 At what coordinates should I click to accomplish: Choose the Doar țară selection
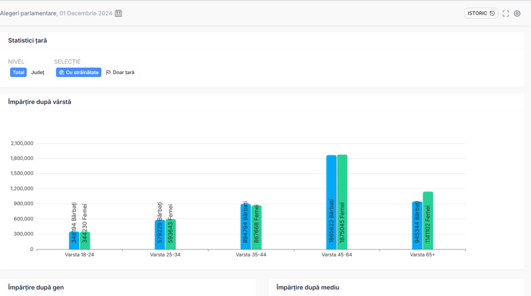[120, 72]
